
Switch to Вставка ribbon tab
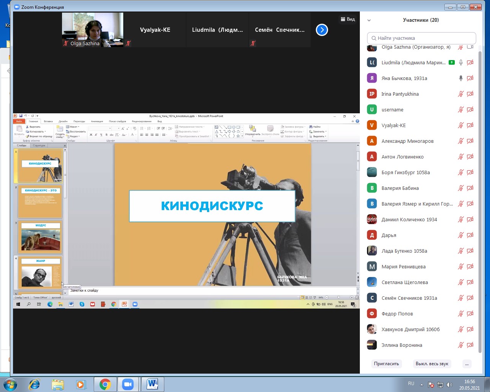point(48,121)
